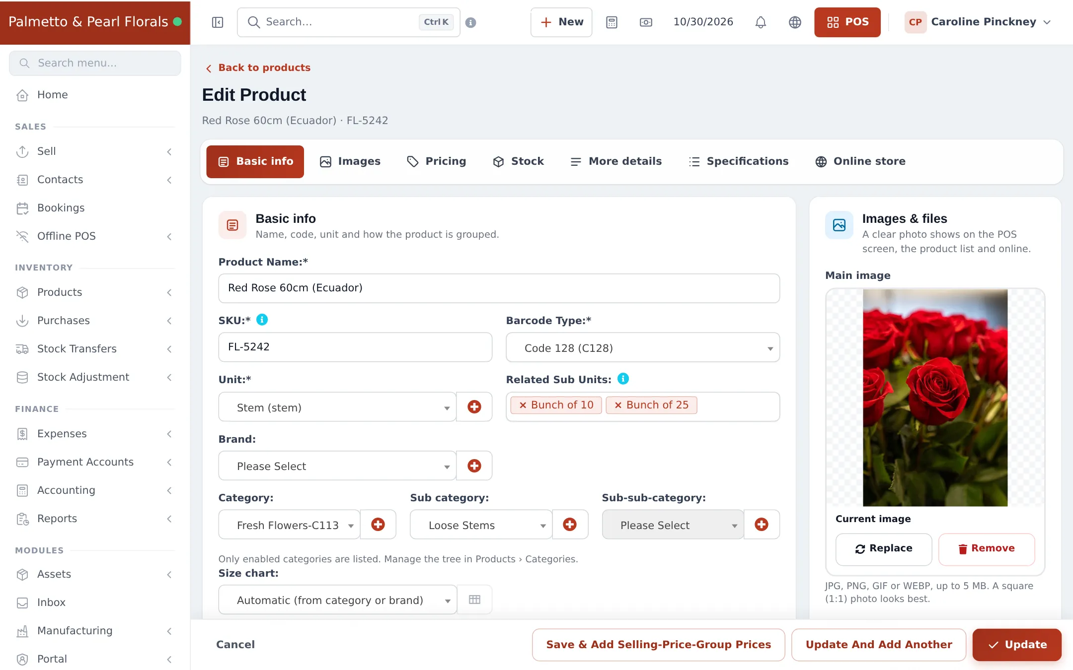
Task: Remove the Bunch of 25 sub unit tag
Action: point(618,405)
